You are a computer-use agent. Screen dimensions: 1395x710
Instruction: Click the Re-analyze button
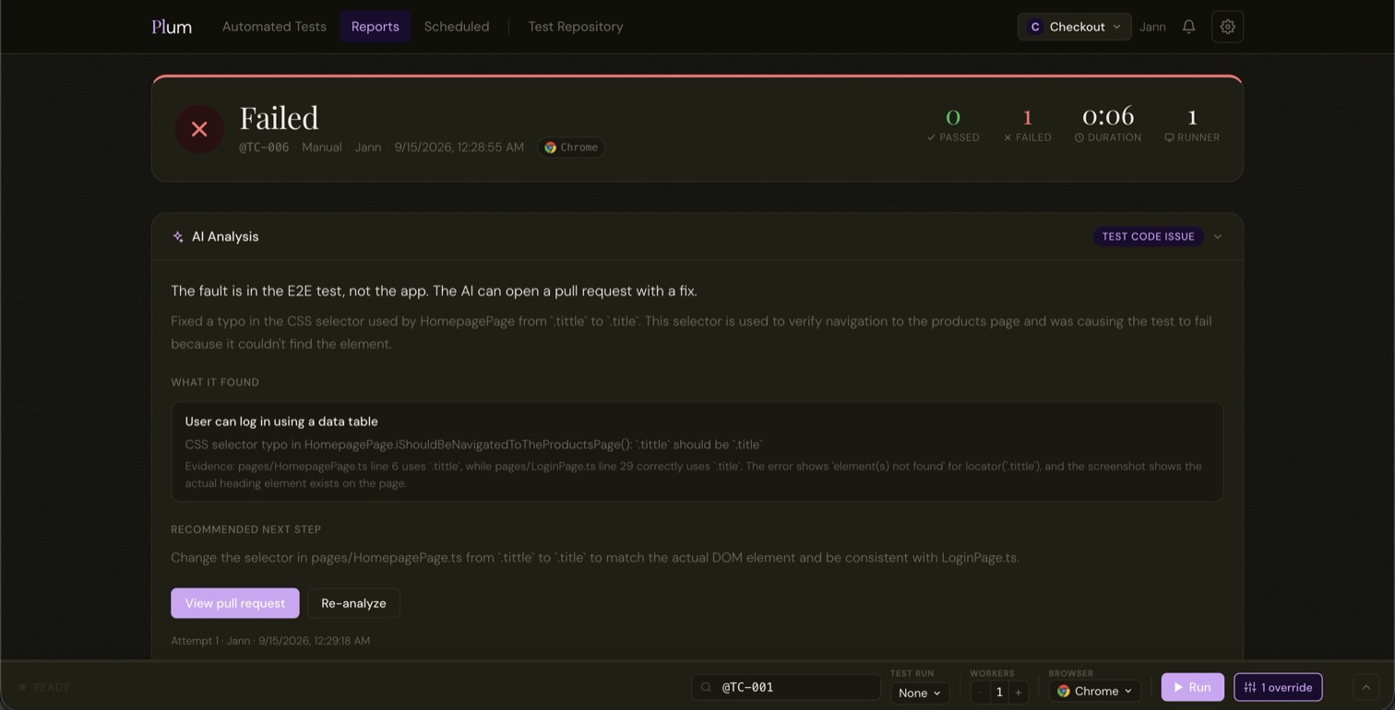353,603
